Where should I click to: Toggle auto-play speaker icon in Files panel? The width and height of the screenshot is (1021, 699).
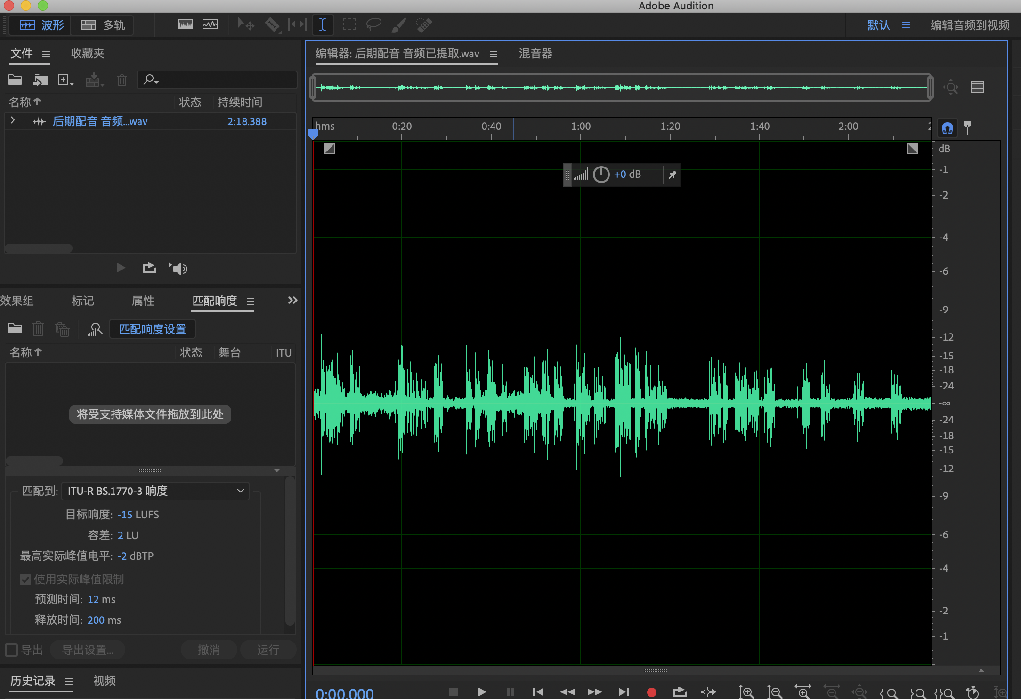point(178,268)
